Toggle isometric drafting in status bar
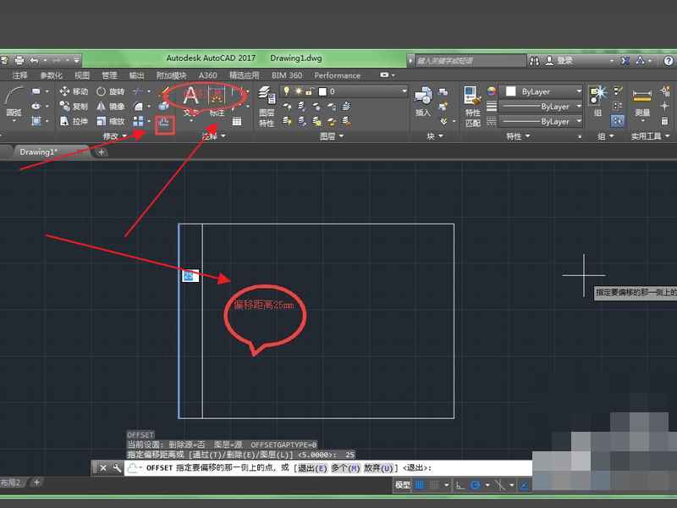This screenshot has width=677, height=508. click(x=499, y=485)
